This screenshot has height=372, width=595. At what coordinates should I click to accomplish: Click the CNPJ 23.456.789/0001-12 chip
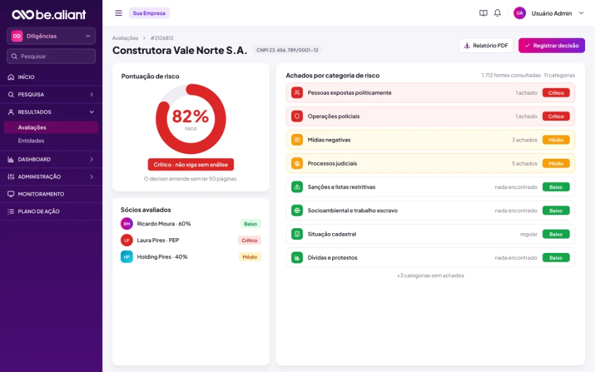tap(287, 50)
